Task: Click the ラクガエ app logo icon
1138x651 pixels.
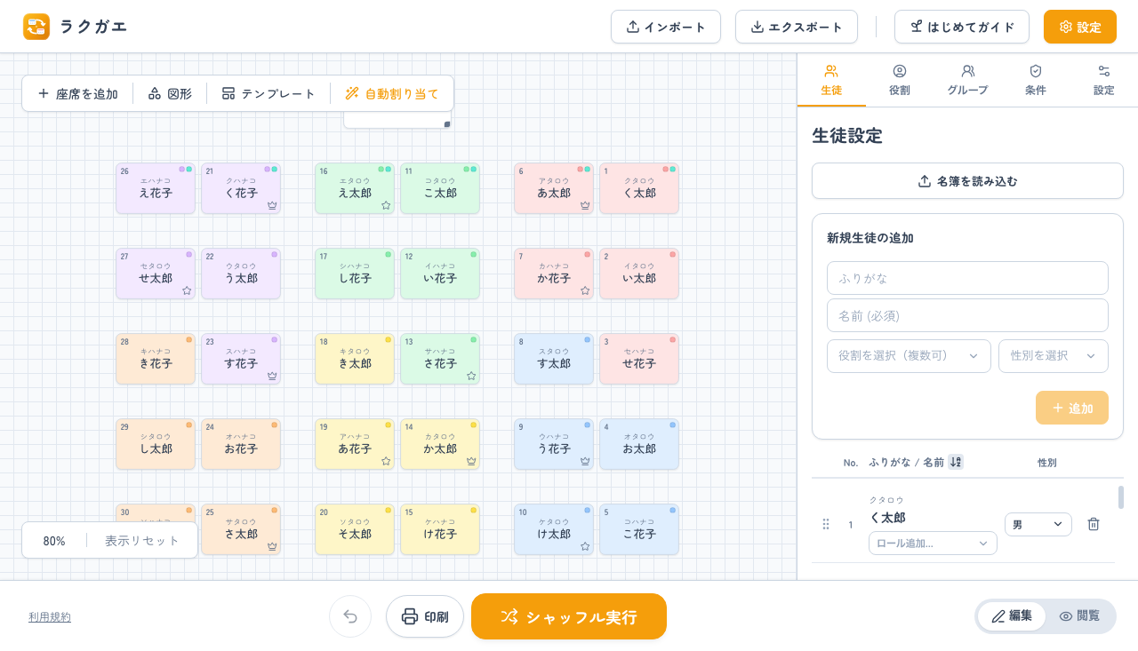Action: click(36, 27)
